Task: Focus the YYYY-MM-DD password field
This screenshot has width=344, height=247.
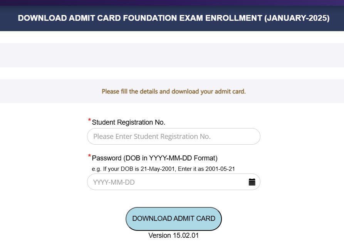Action: pyautogui.click(x=166, y=182)
